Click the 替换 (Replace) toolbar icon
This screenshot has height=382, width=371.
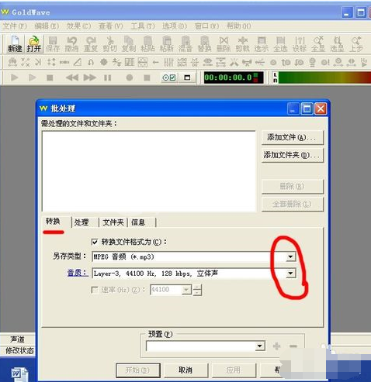click(x=205, y=44)
